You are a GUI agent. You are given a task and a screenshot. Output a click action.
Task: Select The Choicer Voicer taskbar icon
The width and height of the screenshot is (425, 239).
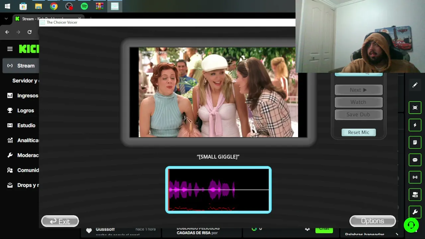(x=115, y=6)
